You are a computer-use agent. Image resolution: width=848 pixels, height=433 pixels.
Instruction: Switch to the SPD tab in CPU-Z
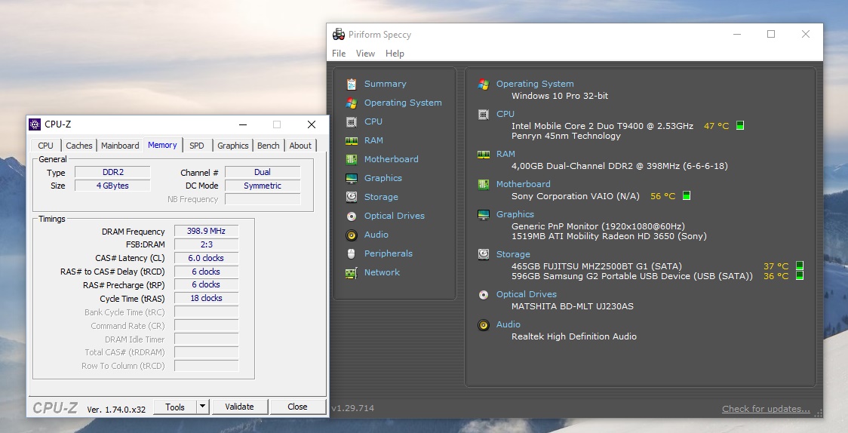coord(197,146)
